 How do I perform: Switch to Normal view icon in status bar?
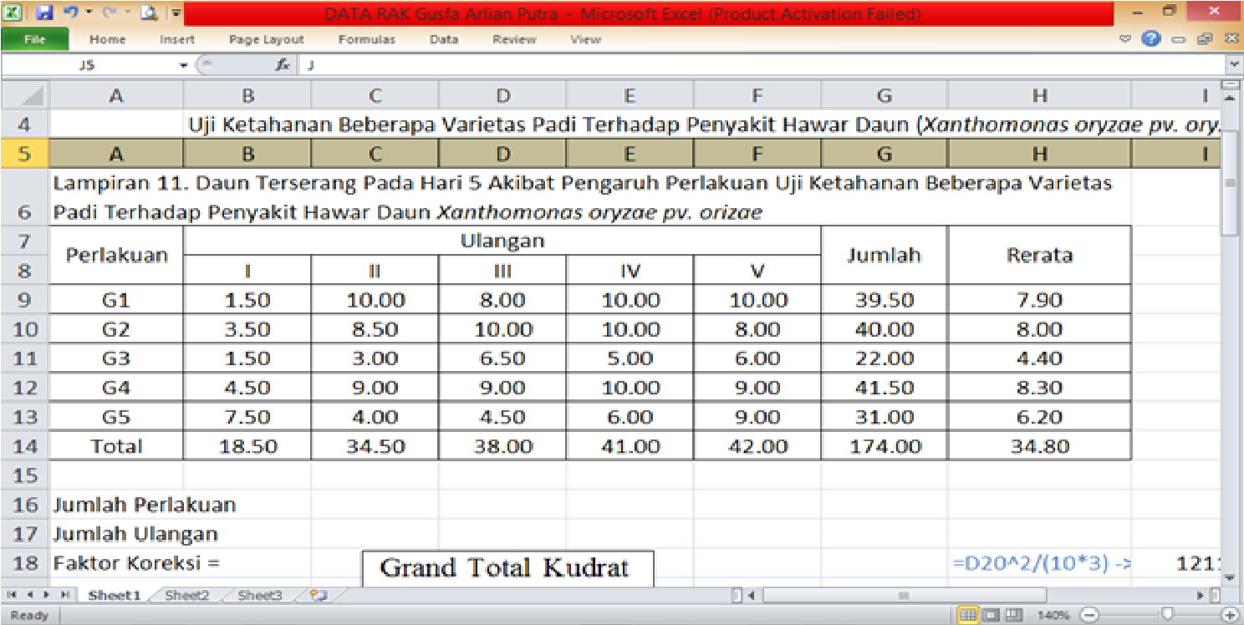pos(970,612)
